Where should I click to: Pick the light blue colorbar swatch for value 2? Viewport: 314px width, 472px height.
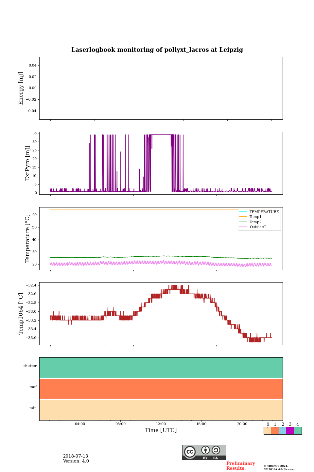tap(282, 431)
